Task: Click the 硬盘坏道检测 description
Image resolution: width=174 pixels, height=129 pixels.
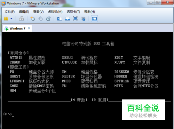Action: pyautogui.click(x=146, y=76)
